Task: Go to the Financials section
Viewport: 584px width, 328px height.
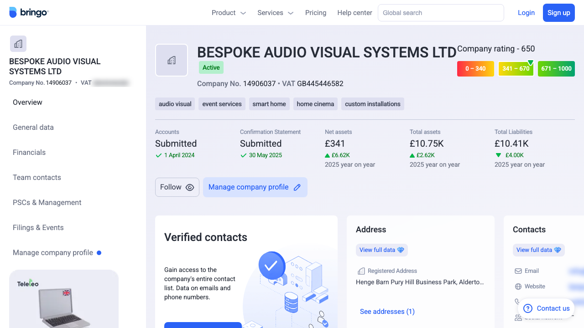Action: pos(29,152)
